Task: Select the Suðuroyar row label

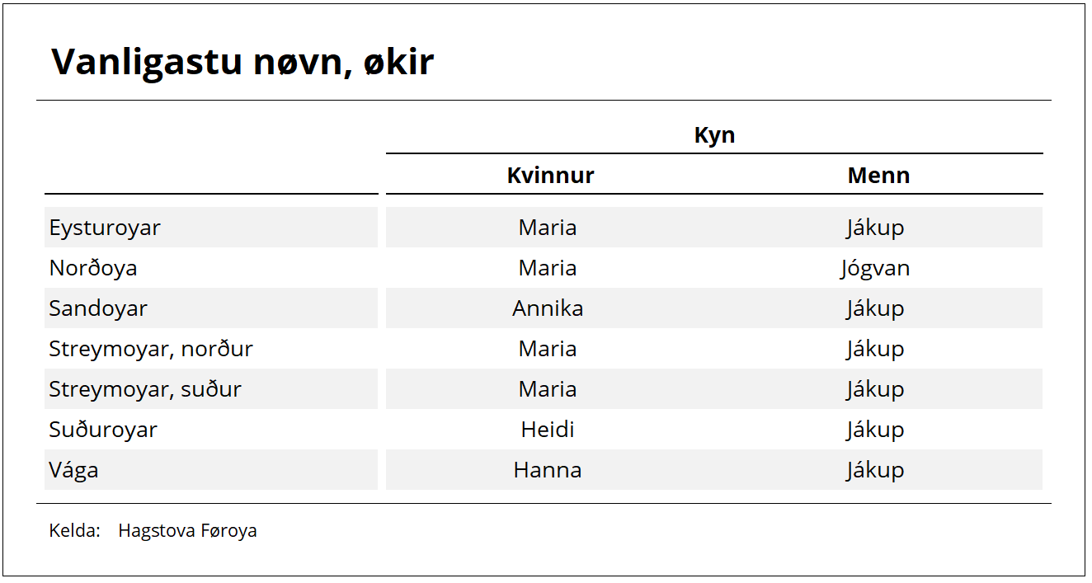Action: pos(103,430)
